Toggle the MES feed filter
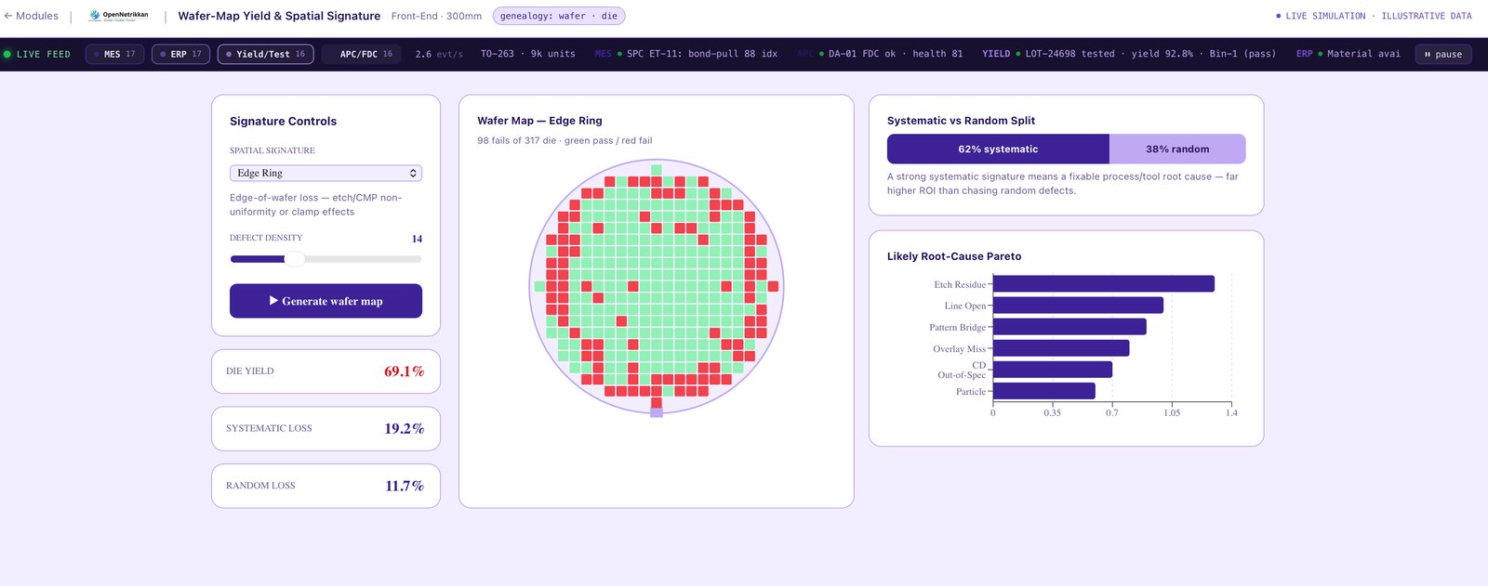1488x586 pixels. (x=114, y=54)
